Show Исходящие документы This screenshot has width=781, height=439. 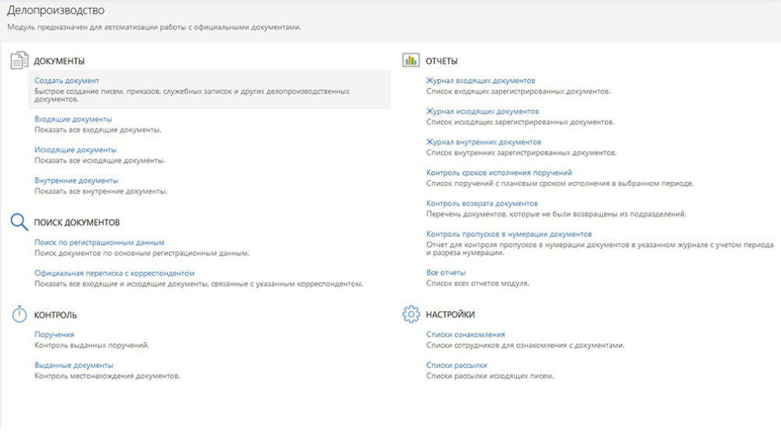[x=75, y=149]
